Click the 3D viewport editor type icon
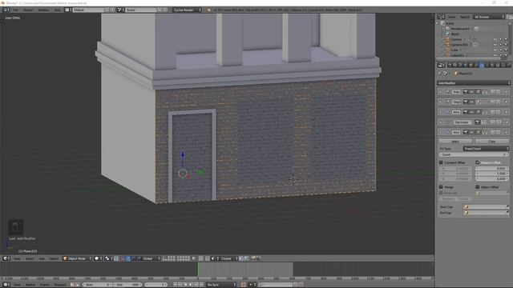The height and width of the screenshot is (288, 513). pyautogui.click(x=6, y=258)
